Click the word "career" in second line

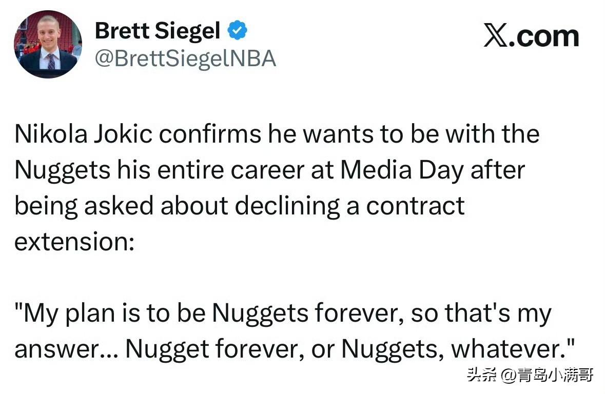(x=267, y=170)
